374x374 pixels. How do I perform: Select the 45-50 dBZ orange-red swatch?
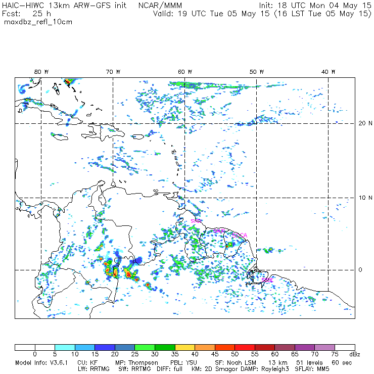pos(225,347)
